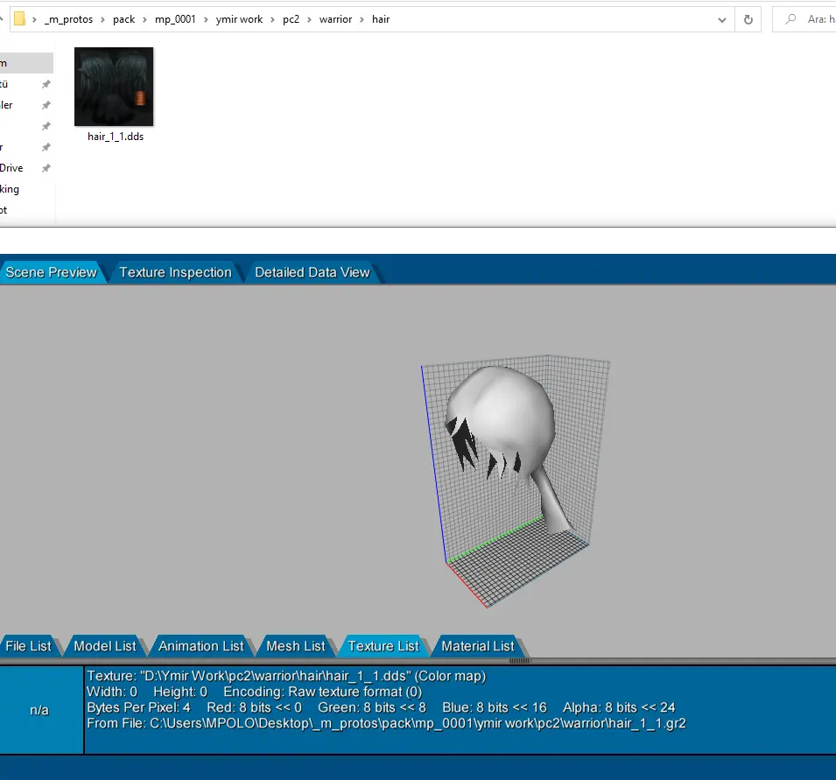
Task: Click the search box input field
Action: pos(818,19)
